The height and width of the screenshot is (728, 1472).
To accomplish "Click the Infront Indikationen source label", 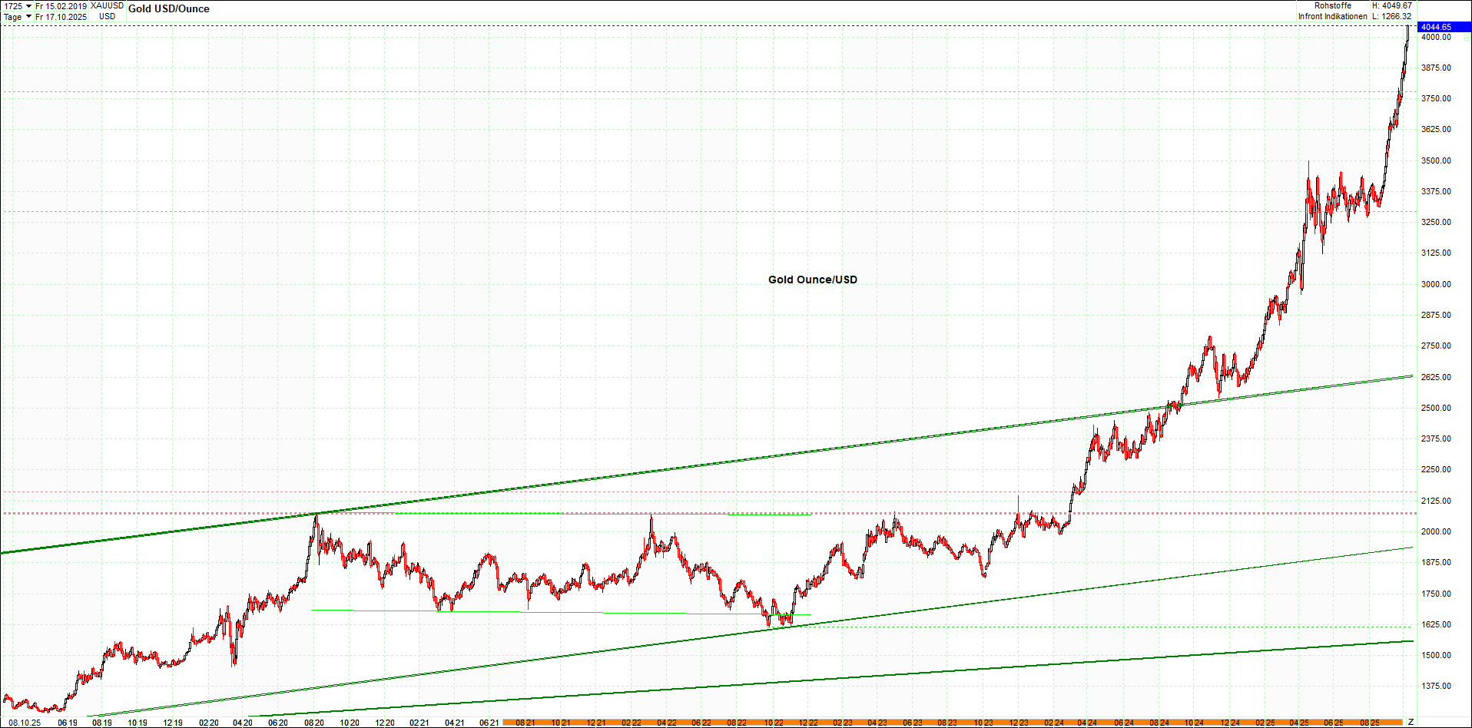I will point(1333,16).
